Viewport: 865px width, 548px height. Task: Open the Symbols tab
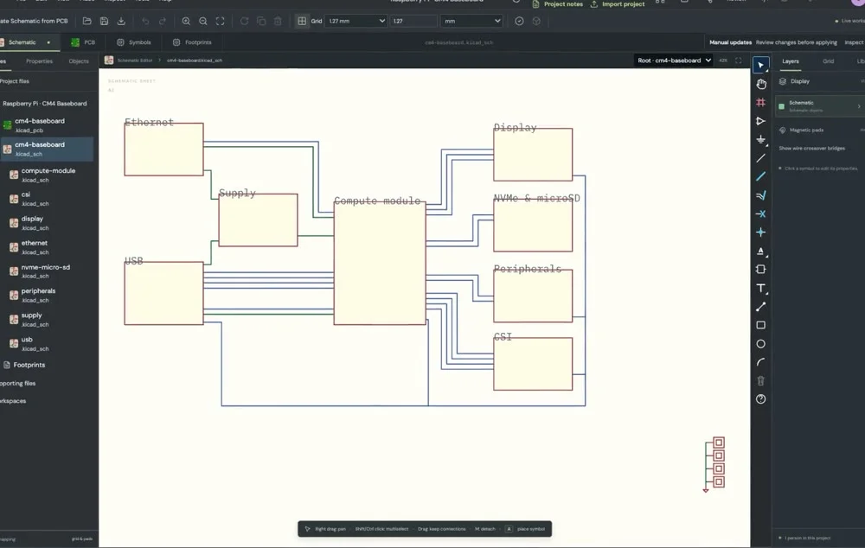click(134, 41)
